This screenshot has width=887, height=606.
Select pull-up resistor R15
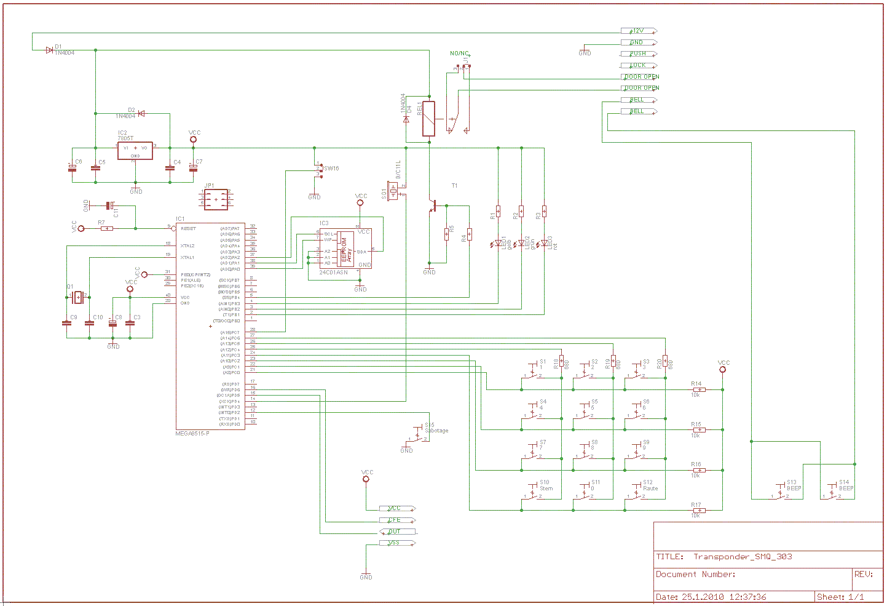click(698, 429)
